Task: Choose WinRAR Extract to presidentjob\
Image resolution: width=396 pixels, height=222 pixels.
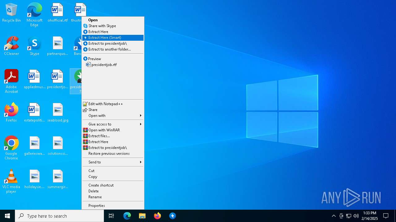Action: pyautogui.click(x=113, y=148)
